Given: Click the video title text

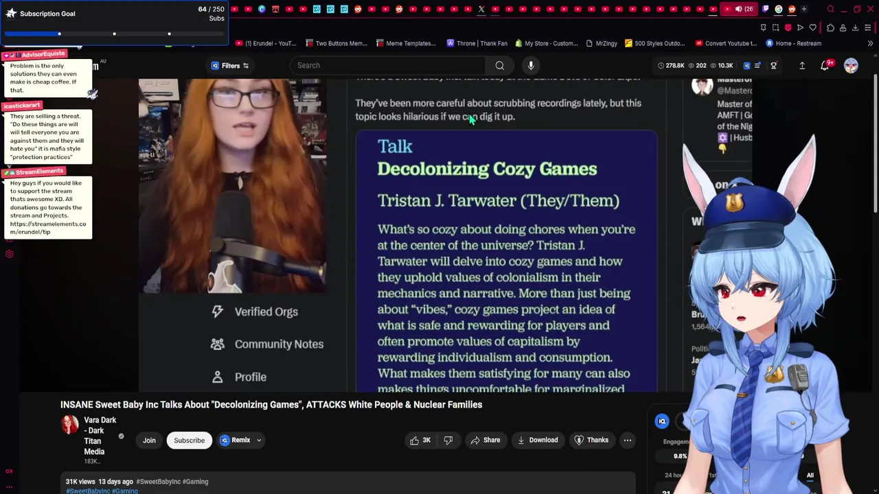Looking at the screenshot, I should (271, 405).
